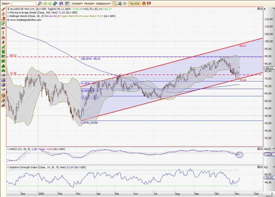This screenshot has height=197, width=275.
Task: Select the red-blue pitchfork lines tool
Action: click(x=3, y=42)
